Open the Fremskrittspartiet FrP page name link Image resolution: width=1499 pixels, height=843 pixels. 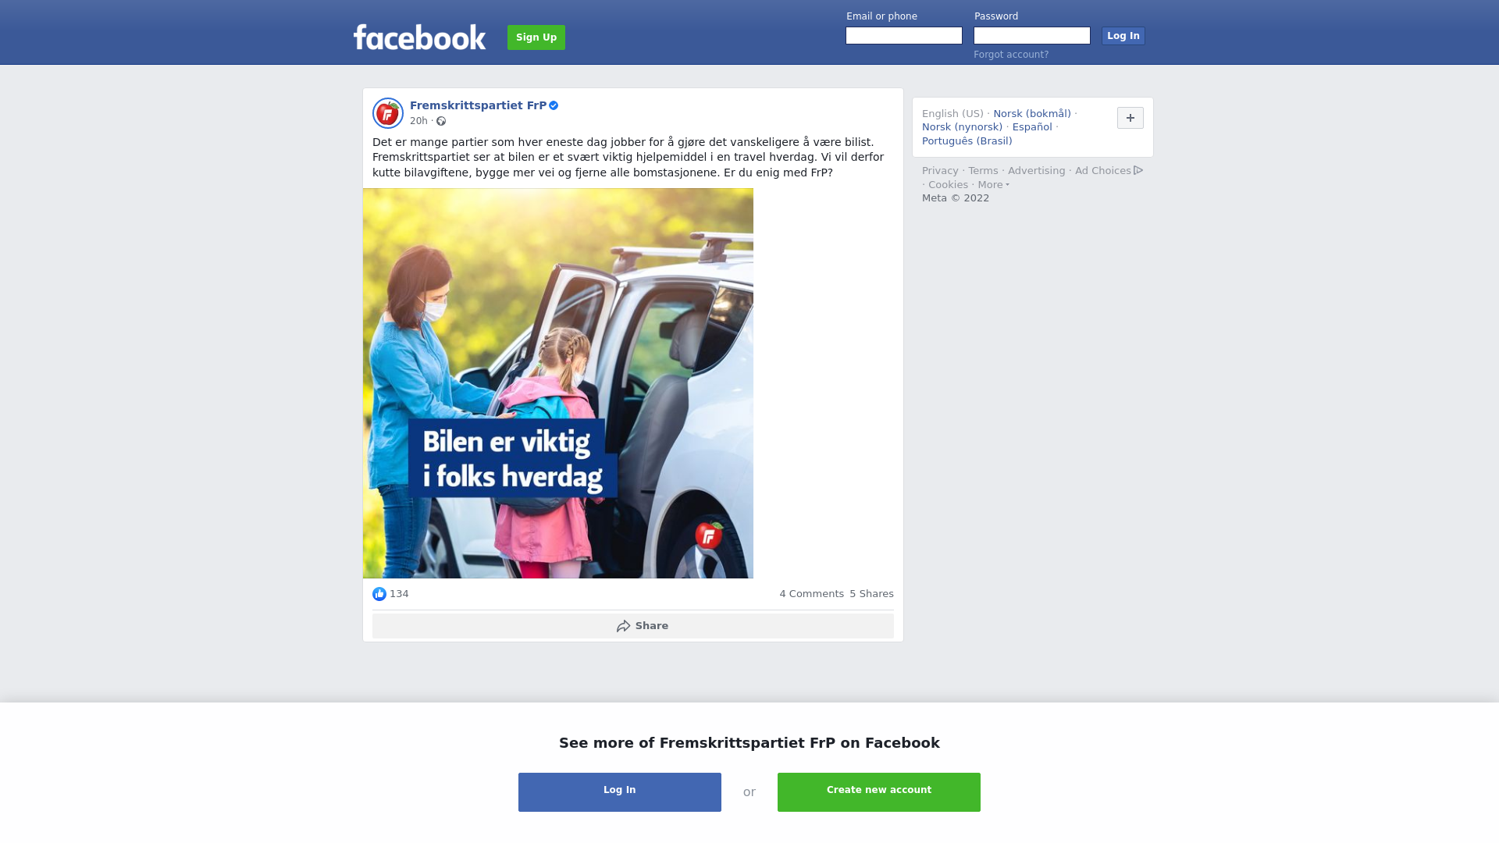[x=478, y=105]
